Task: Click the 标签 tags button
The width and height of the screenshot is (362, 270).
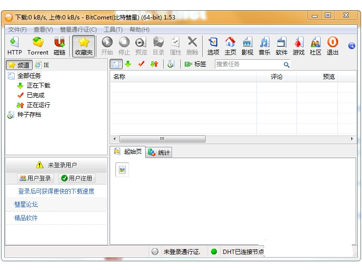Action: pyautogui.click(x=195, y=64)
